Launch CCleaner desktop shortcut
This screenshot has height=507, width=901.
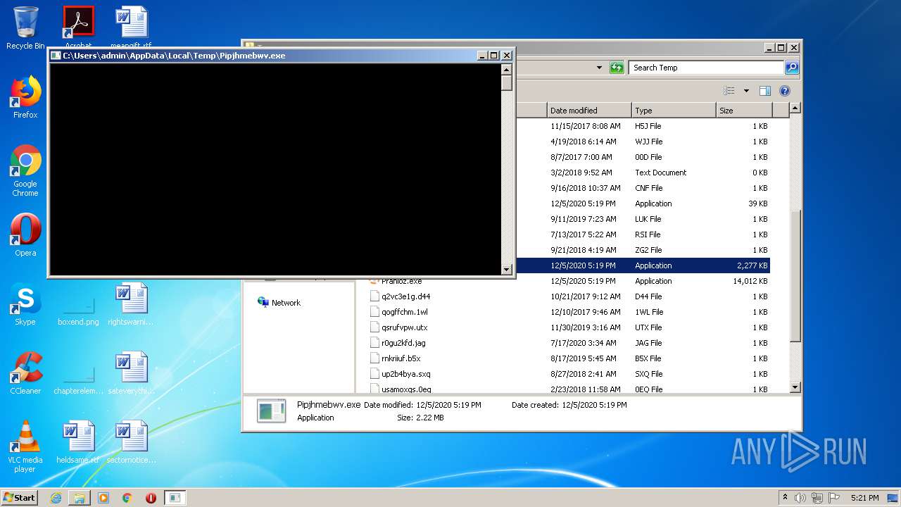click(25, 373)
